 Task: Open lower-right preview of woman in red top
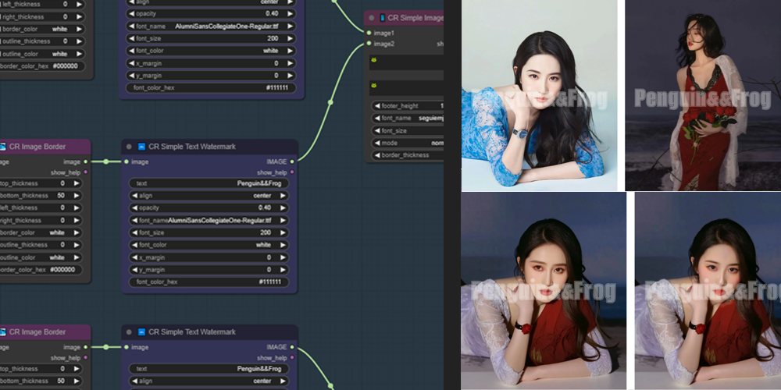708,291
